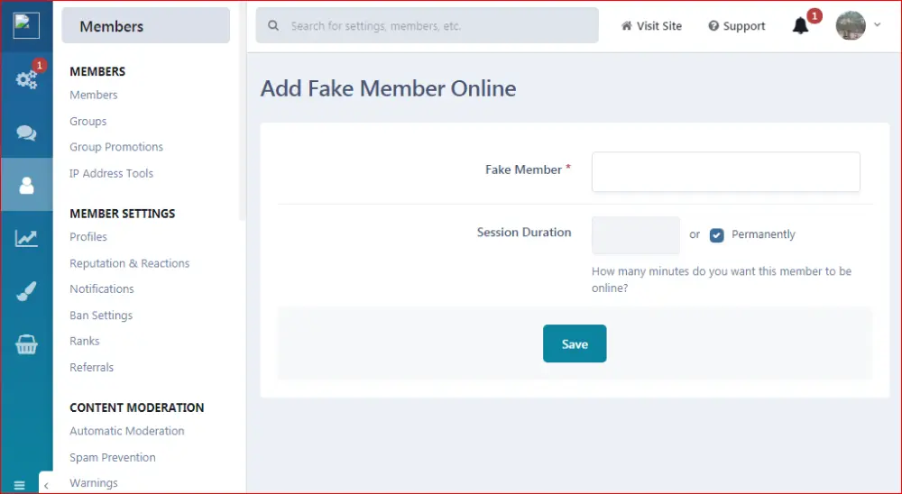Click the Fake Member input field

pos(725,171)
